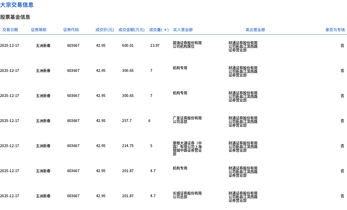Click the 是否为专场 column header
The width and height of the screenshot is (347, 210).
[335, 30]
